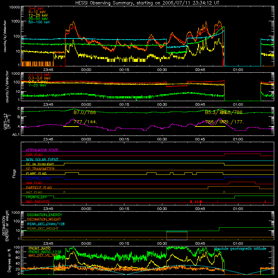
Task: Click the Absolute geomagnetic latitude label
Action: point(240,249)
